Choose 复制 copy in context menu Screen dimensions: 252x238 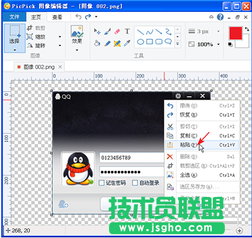pyautogui.click(x=202, y=136)
